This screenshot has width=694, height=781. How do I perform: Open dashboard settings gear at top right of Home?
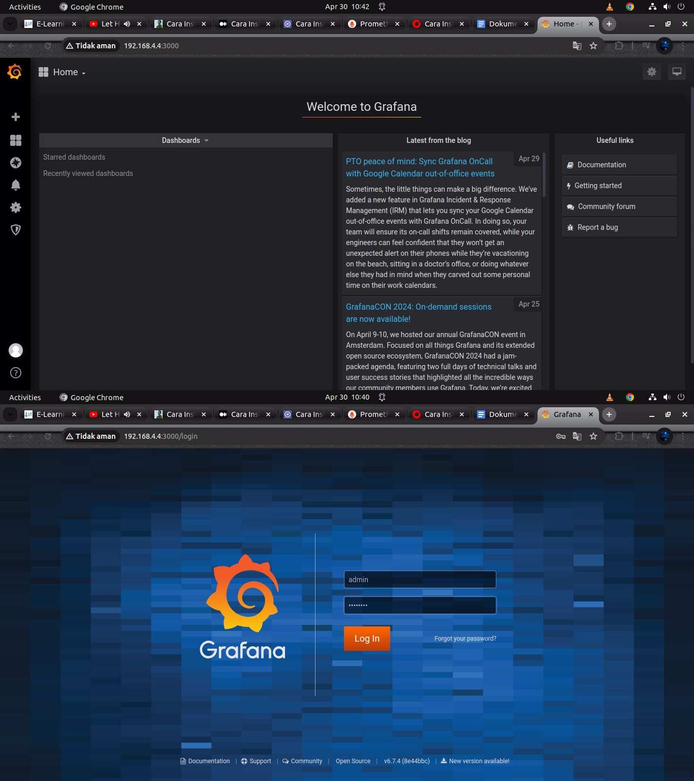pyautogui.click(x=652, y=72)
